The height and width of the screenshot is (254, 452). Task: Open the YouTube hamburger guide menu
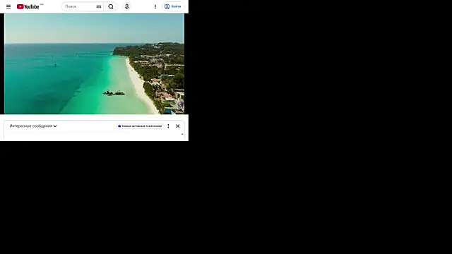pos(8,6)
